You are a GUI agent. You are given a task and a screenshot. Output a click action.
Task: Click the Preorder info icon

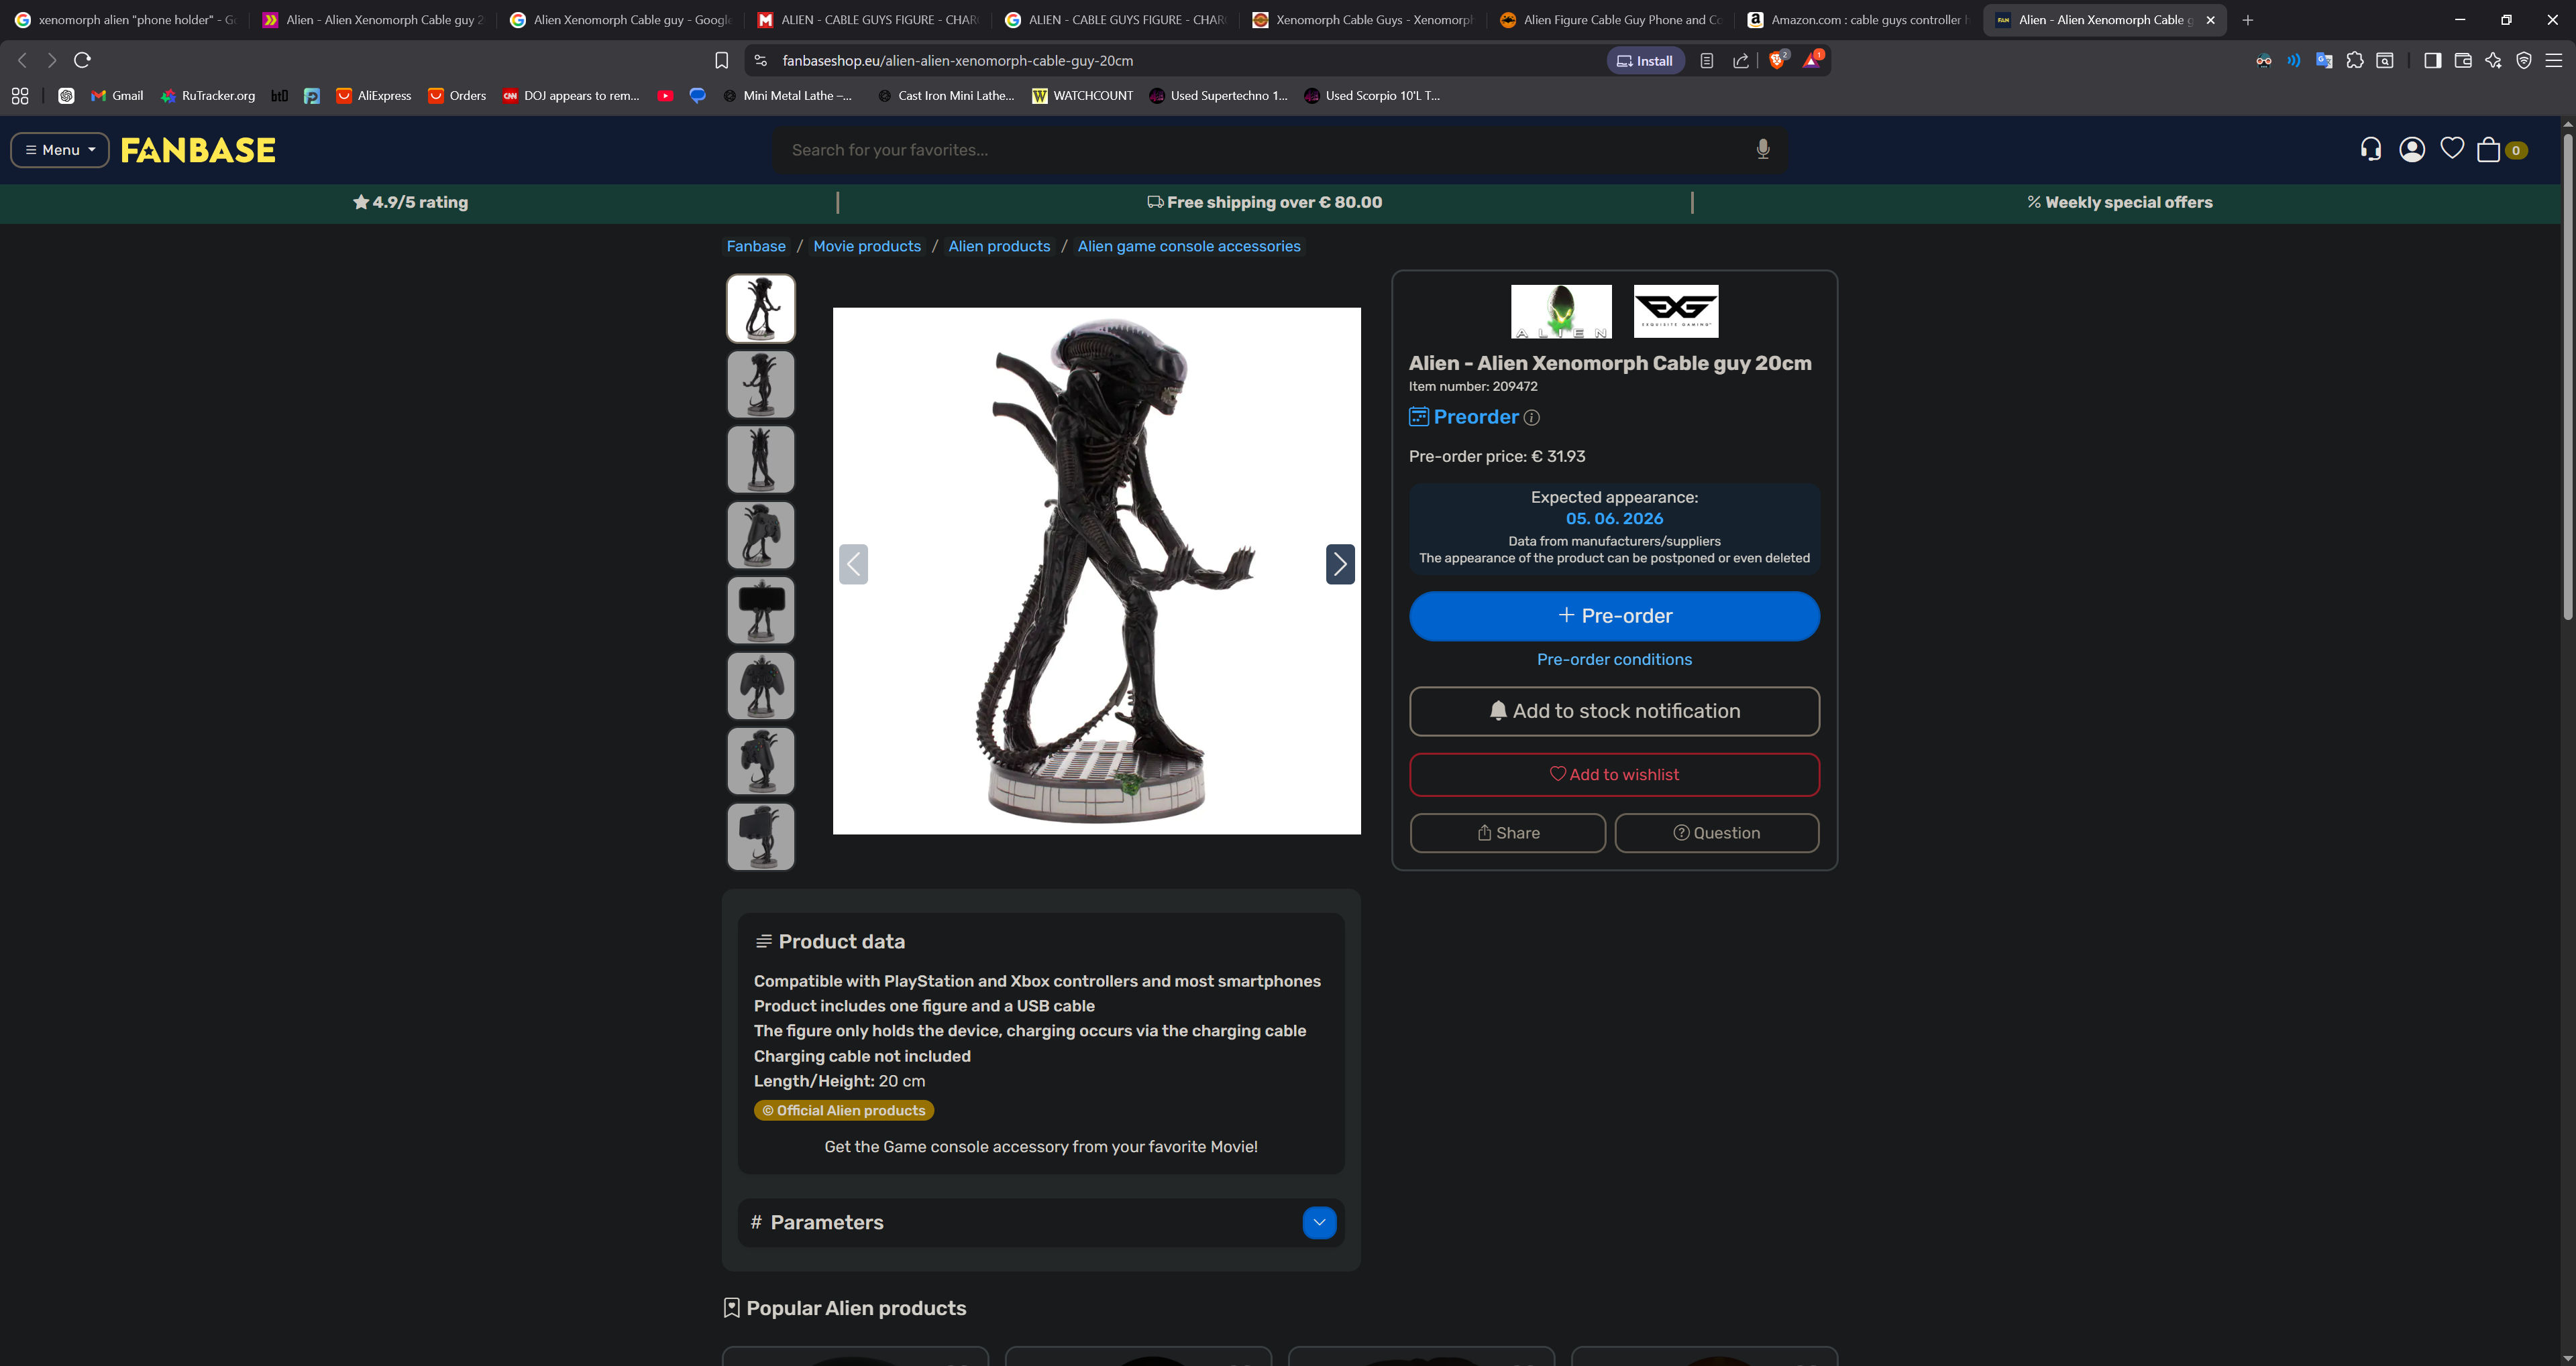click(1531, 418)
